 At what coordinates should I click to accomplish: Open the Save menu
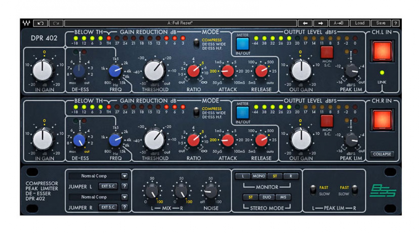point(381,23)
